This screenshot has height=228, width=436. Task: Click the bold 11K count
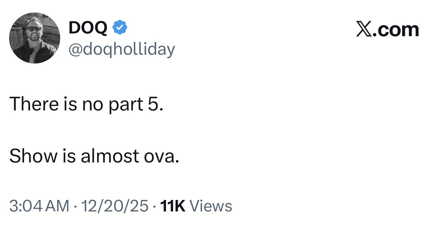coord(173,206)
